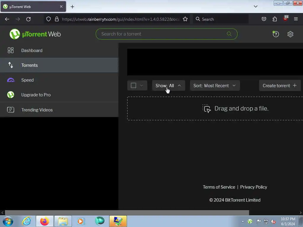The height and width of the screenshot is (227, 303).
Task: Click the horizontal scrollbar thumb
Action: [127, 213]
